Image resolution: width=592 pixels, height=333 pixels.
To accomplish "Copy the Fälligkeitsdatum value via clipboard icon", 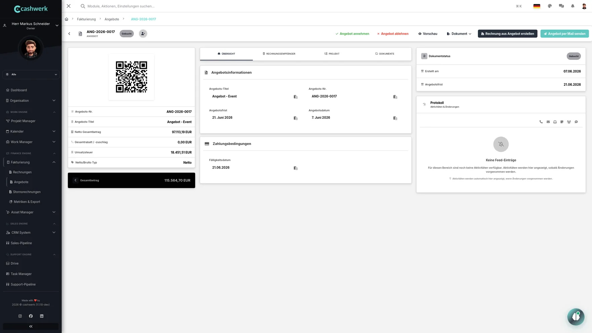I will pos(296,168).
